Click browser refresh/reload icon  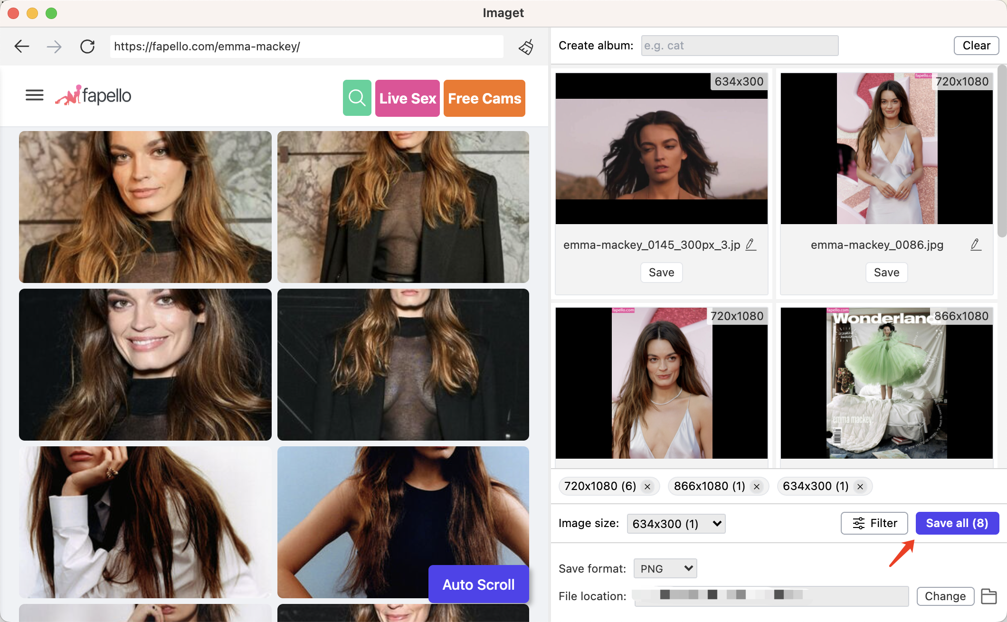87,46
